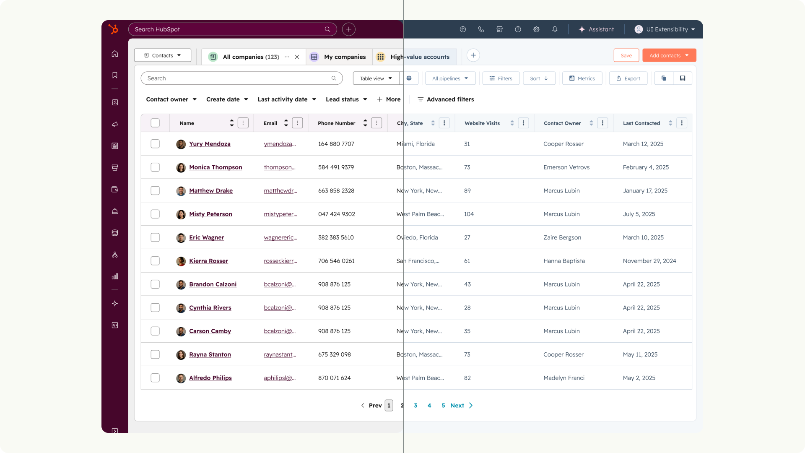The image size is (805, 453).
Task: Expand the Last activity date filter
Action: (x=287, y=99)
